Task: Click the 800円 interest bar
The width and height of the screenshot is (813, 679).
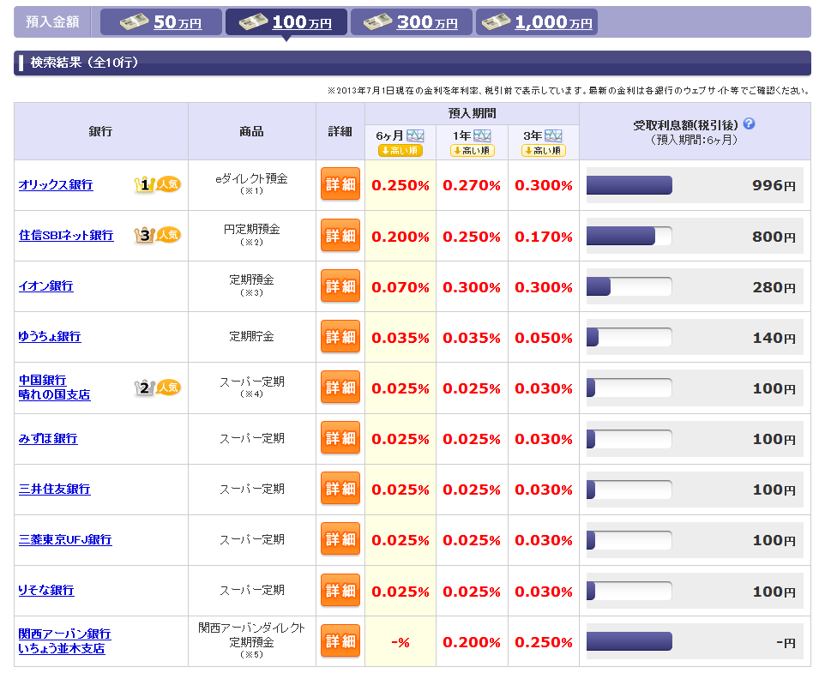Action: 629,236
